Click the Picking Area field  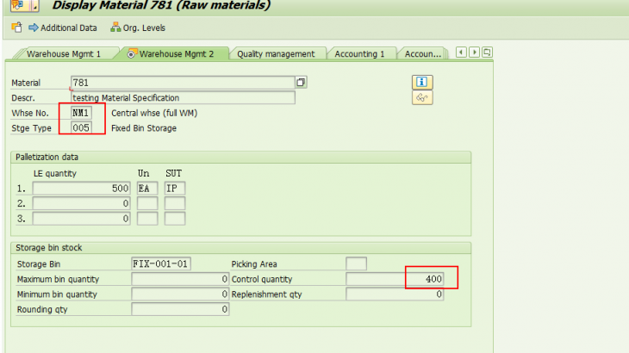click(356, 263)
